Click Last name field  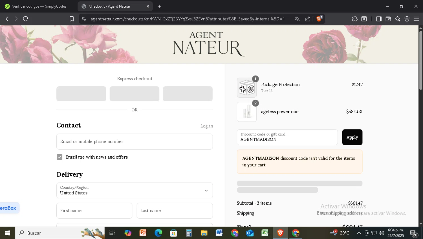pyautogui.click(x=175, y=211)
